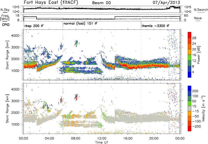Click the 'Slant Range [km]' label of velocity panel
This screenshot has width=208, height=144.
tap(7, 109)
